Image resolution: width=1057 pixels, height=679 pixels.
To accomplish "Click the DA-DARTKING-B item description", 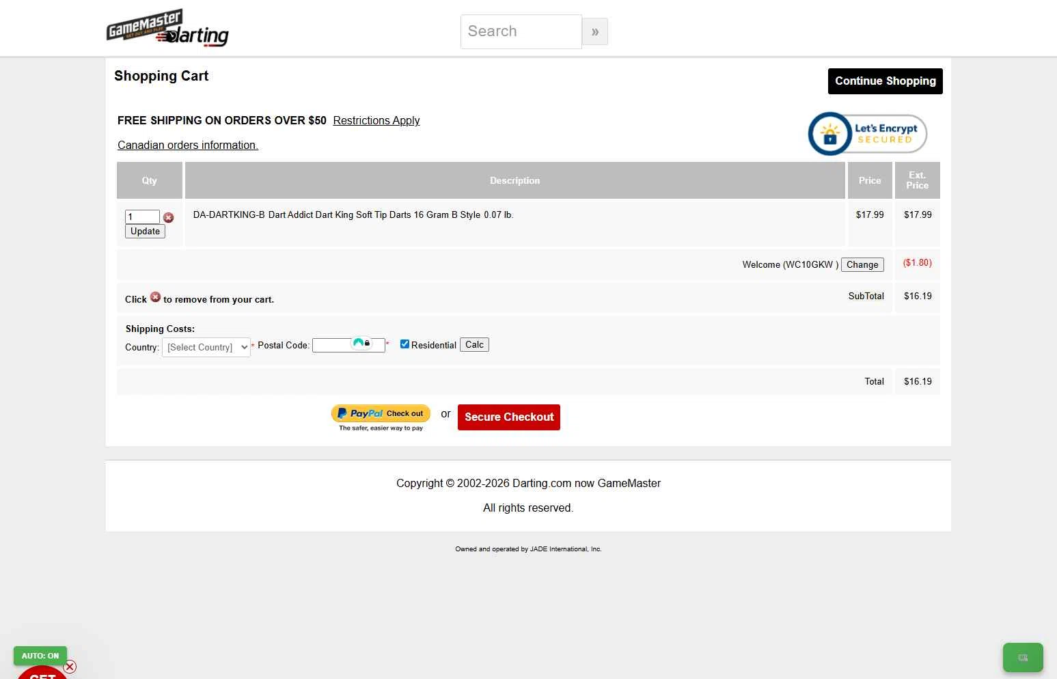I will point(353,215).
